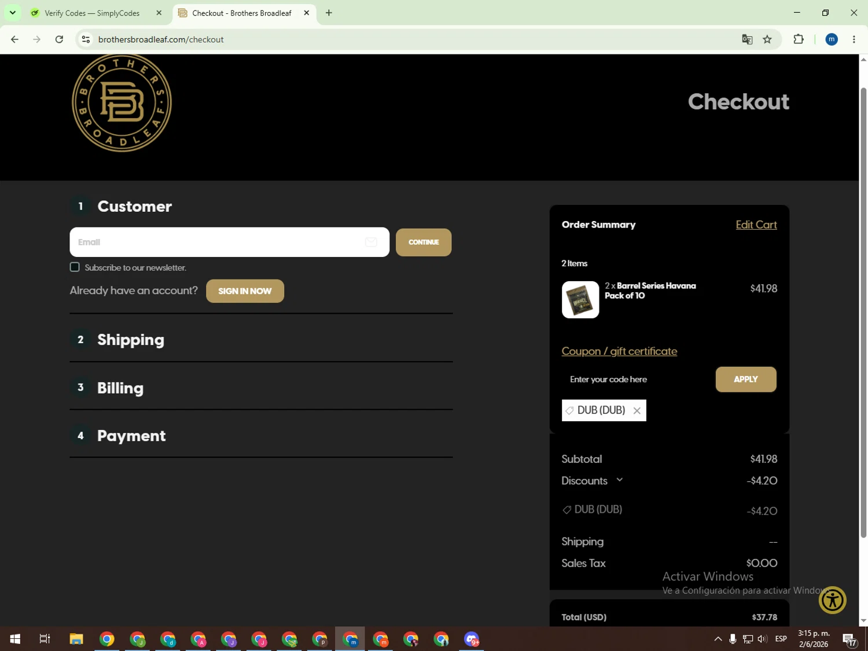Screen dimensions: 868x651
Task: Check the Subscribe to our newsletter box
Action: [x=75, y=267]
